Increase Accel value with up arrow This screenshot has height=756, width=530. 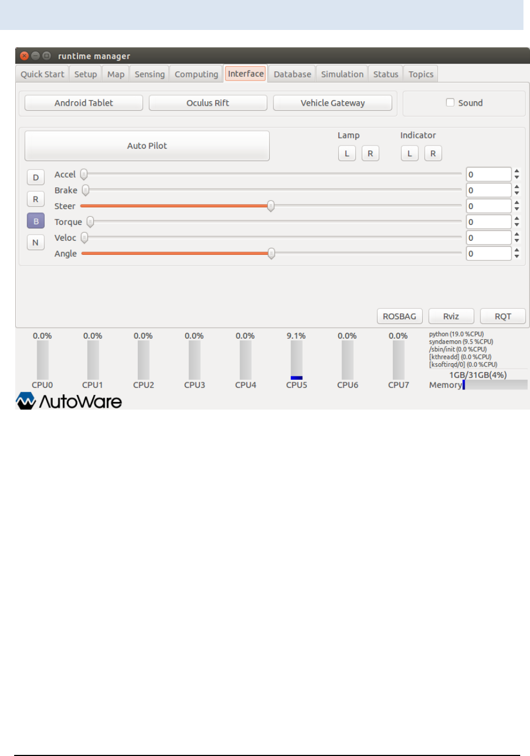[516, 171]
